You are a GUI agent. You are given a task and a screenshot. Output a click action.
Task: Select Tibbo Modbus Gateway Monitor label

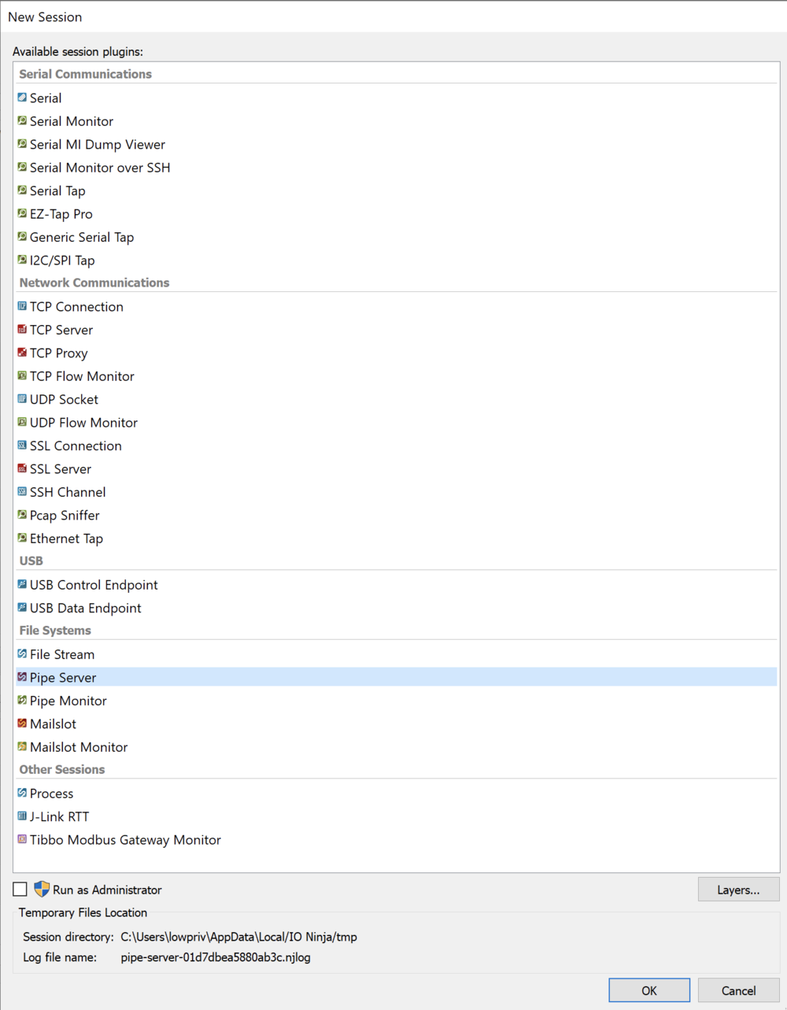point(125,840)
